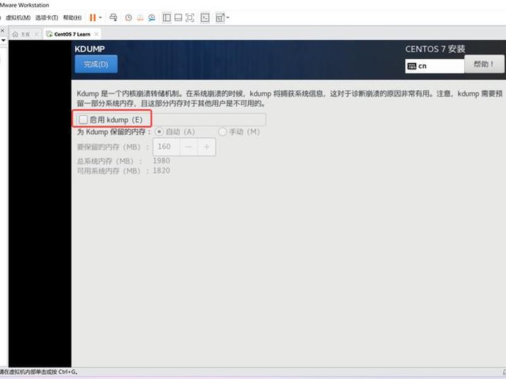Select the 自动 (A) radio button
The width and height of the screenshot is (506, 379).
159,132
